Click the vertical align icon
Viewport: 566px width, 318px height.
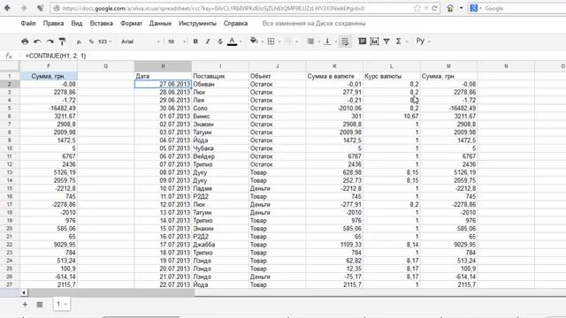point(327,42)
